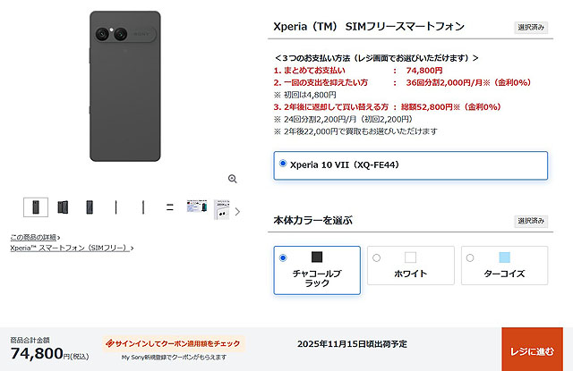Select the second dual-phone thumbnail
573x371 pixels.
pyautogui.click(x=63, y=207)
